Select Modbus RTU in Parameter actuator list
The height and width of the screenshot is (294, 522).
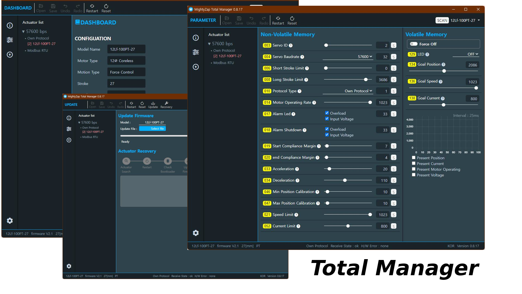pyautogui.click(x=223, y=63)
